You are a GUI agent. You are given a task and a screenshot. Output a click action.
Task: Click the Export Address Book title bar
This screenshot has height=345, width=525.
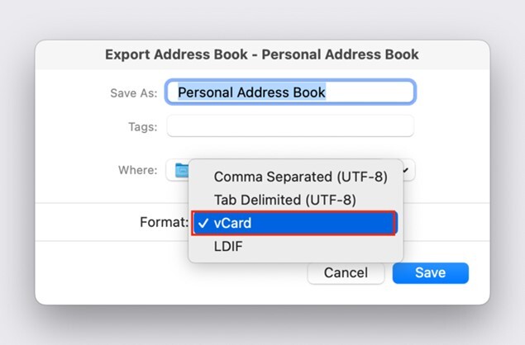pos(262,54)
